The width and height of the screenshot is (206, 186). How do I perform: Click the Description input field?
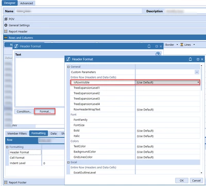[185, 11]
